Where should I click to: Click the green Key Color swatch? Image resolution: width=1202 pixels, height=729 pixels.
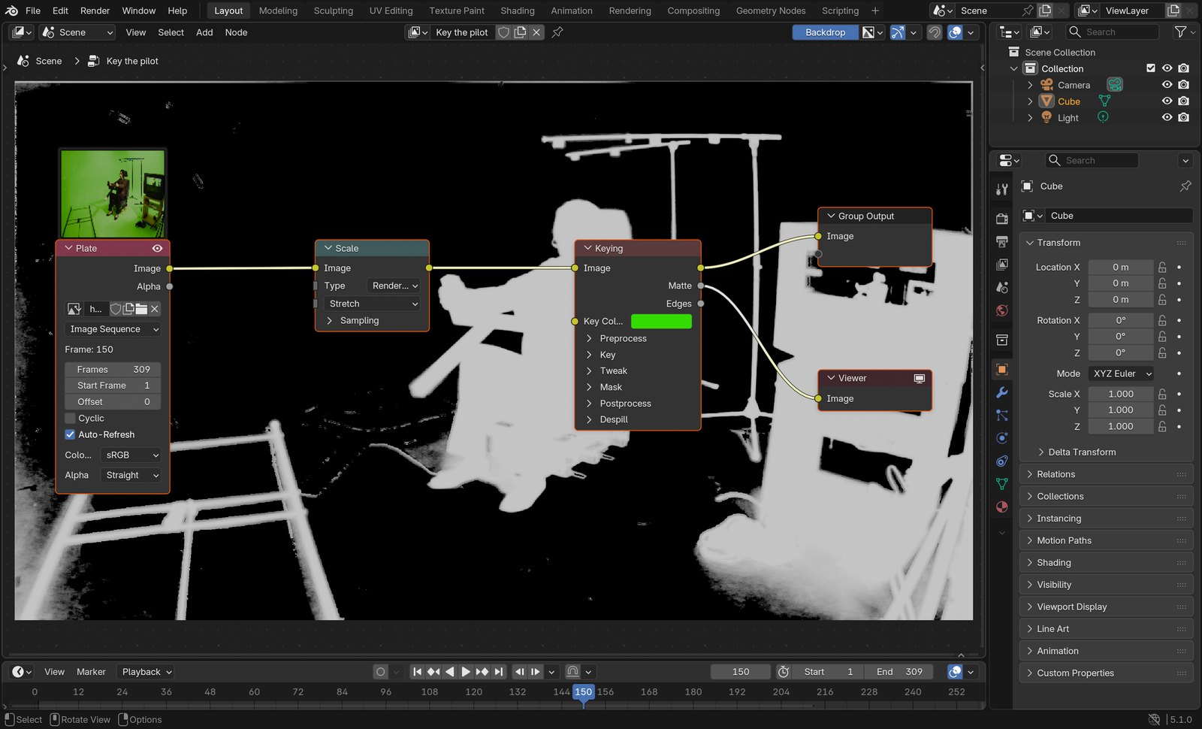coord(661,321)
